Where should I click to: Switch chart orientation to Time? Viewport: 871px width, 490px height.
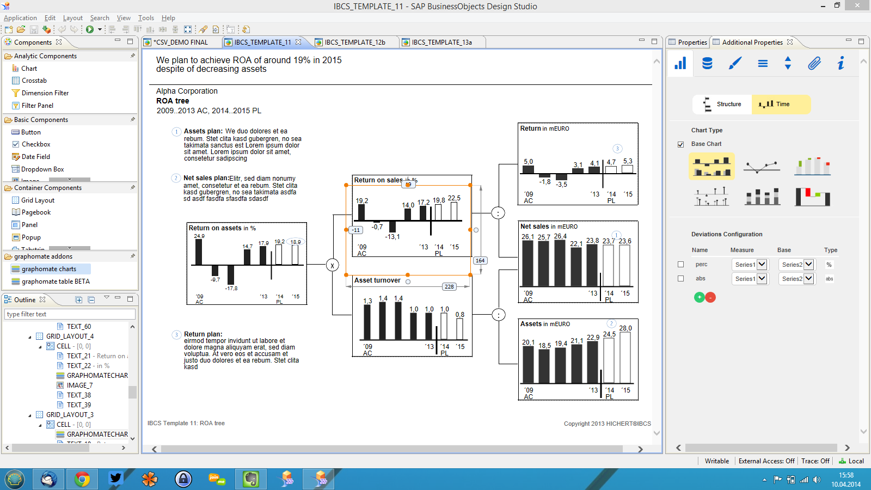pyautogui.click(x=781, y=104)
